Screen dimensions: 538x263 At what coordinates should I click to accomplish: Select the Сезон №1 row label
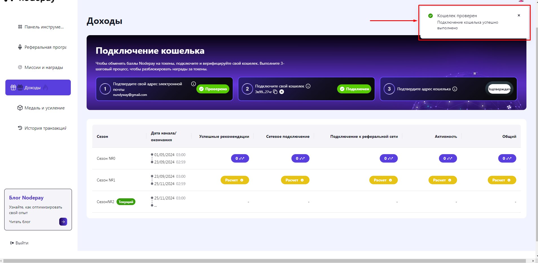coord(106,180)
